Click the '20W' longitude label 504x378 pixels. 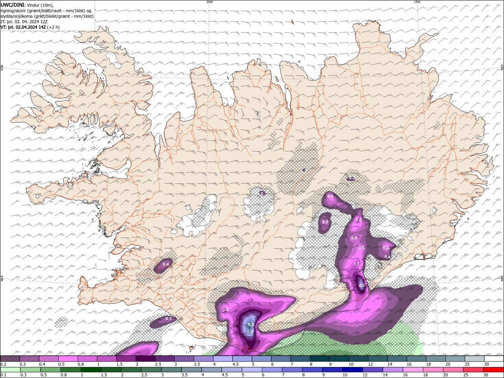coord(209,2)
